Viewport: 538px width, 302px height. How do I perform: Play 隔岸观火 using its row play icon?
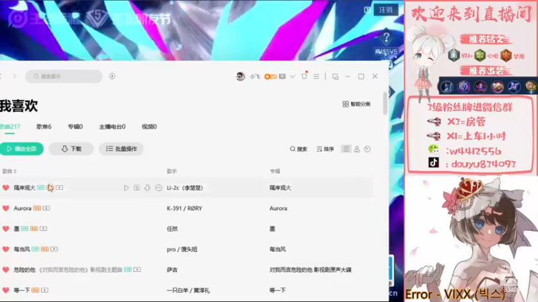[x=126, y=188]
